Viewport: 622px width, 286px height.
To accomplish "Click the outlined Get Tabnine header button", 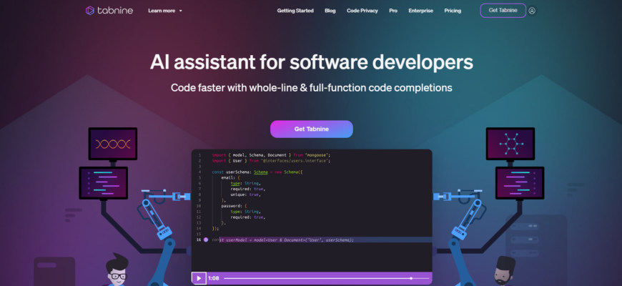I will coord(503,10).
